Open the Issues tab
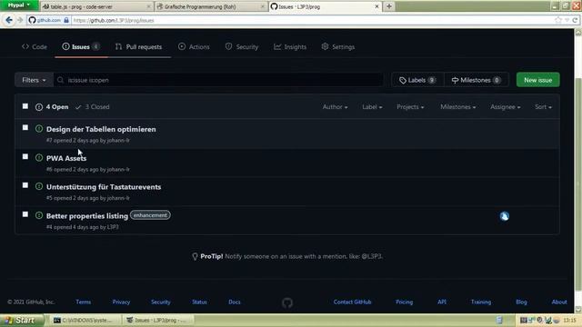Image resolution: width=582 pixels, height=327 pixels. pos(81,46)
